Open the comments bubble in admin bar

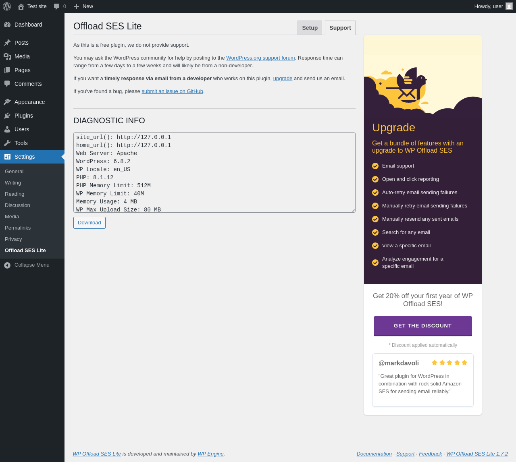[57, 6]
